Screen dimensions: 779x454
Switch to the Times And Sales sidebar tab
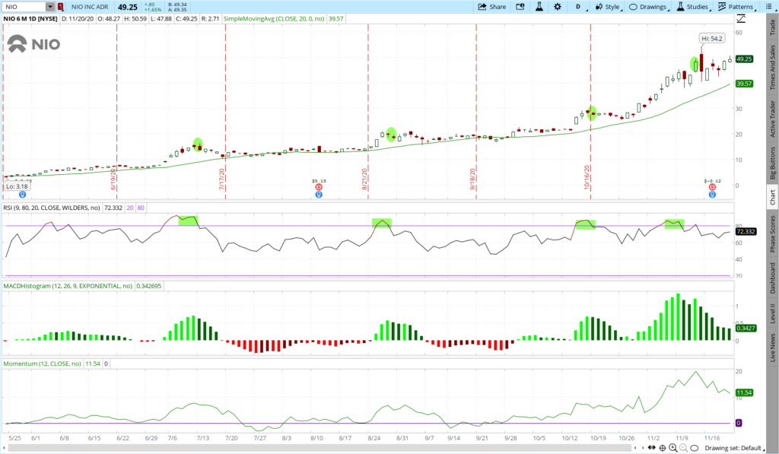click(772, 69)
